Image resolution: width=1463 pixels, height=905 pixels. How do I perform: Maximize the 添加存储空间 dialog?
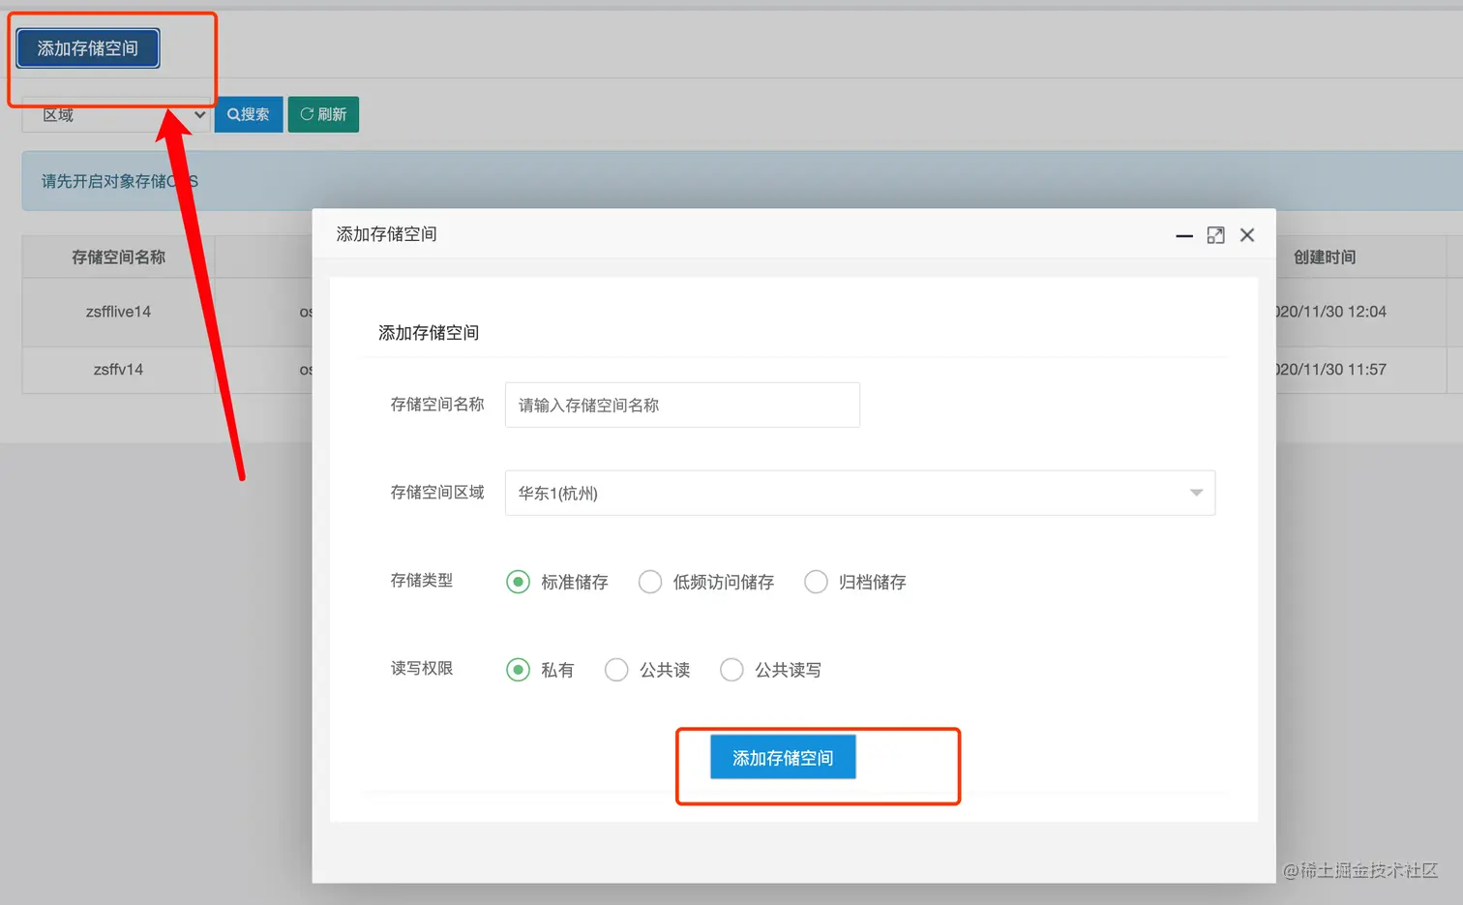[1216, 235]
